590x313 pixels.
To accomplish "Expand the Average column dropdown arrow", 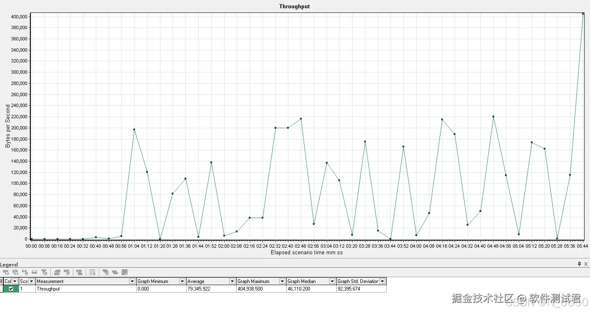I will tap(232, 281).
